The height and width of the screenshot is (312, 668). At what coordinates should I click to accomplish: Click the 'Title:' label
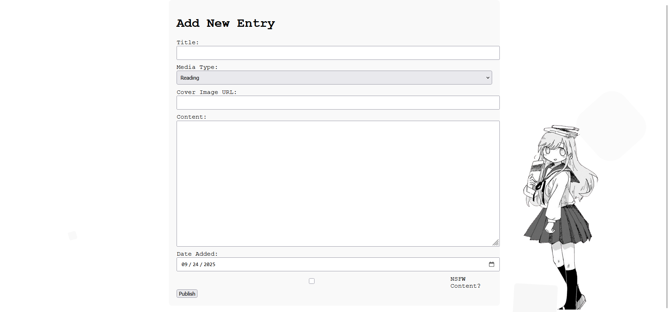point(188,42)
